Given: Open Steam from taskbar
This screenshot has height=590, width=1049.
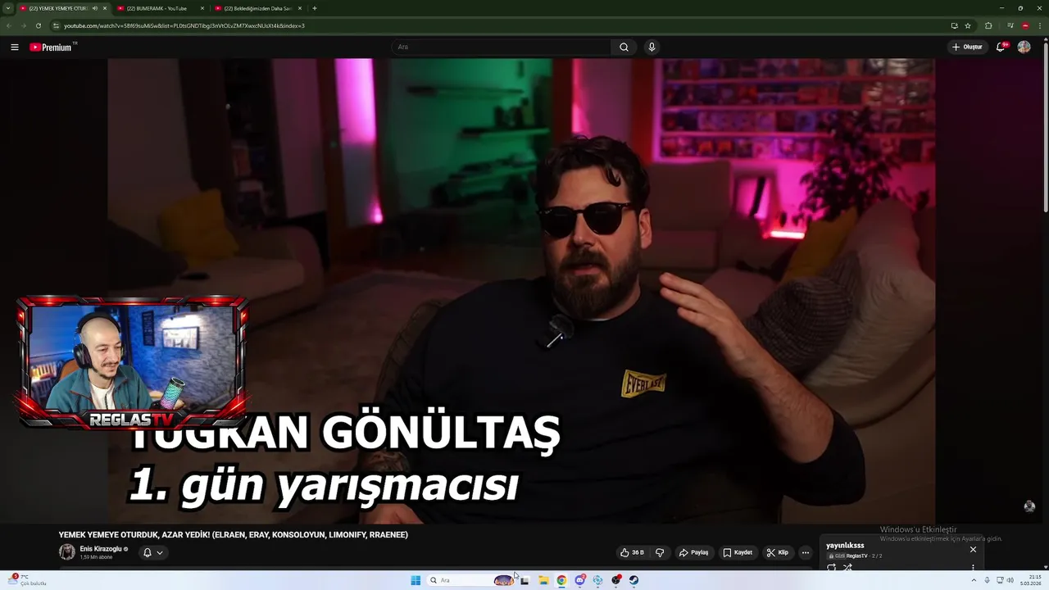Looking at the screenshot, I should pos(633,580).
